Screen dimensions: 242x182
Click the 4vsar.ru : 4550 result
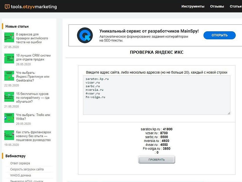[157, 145]
